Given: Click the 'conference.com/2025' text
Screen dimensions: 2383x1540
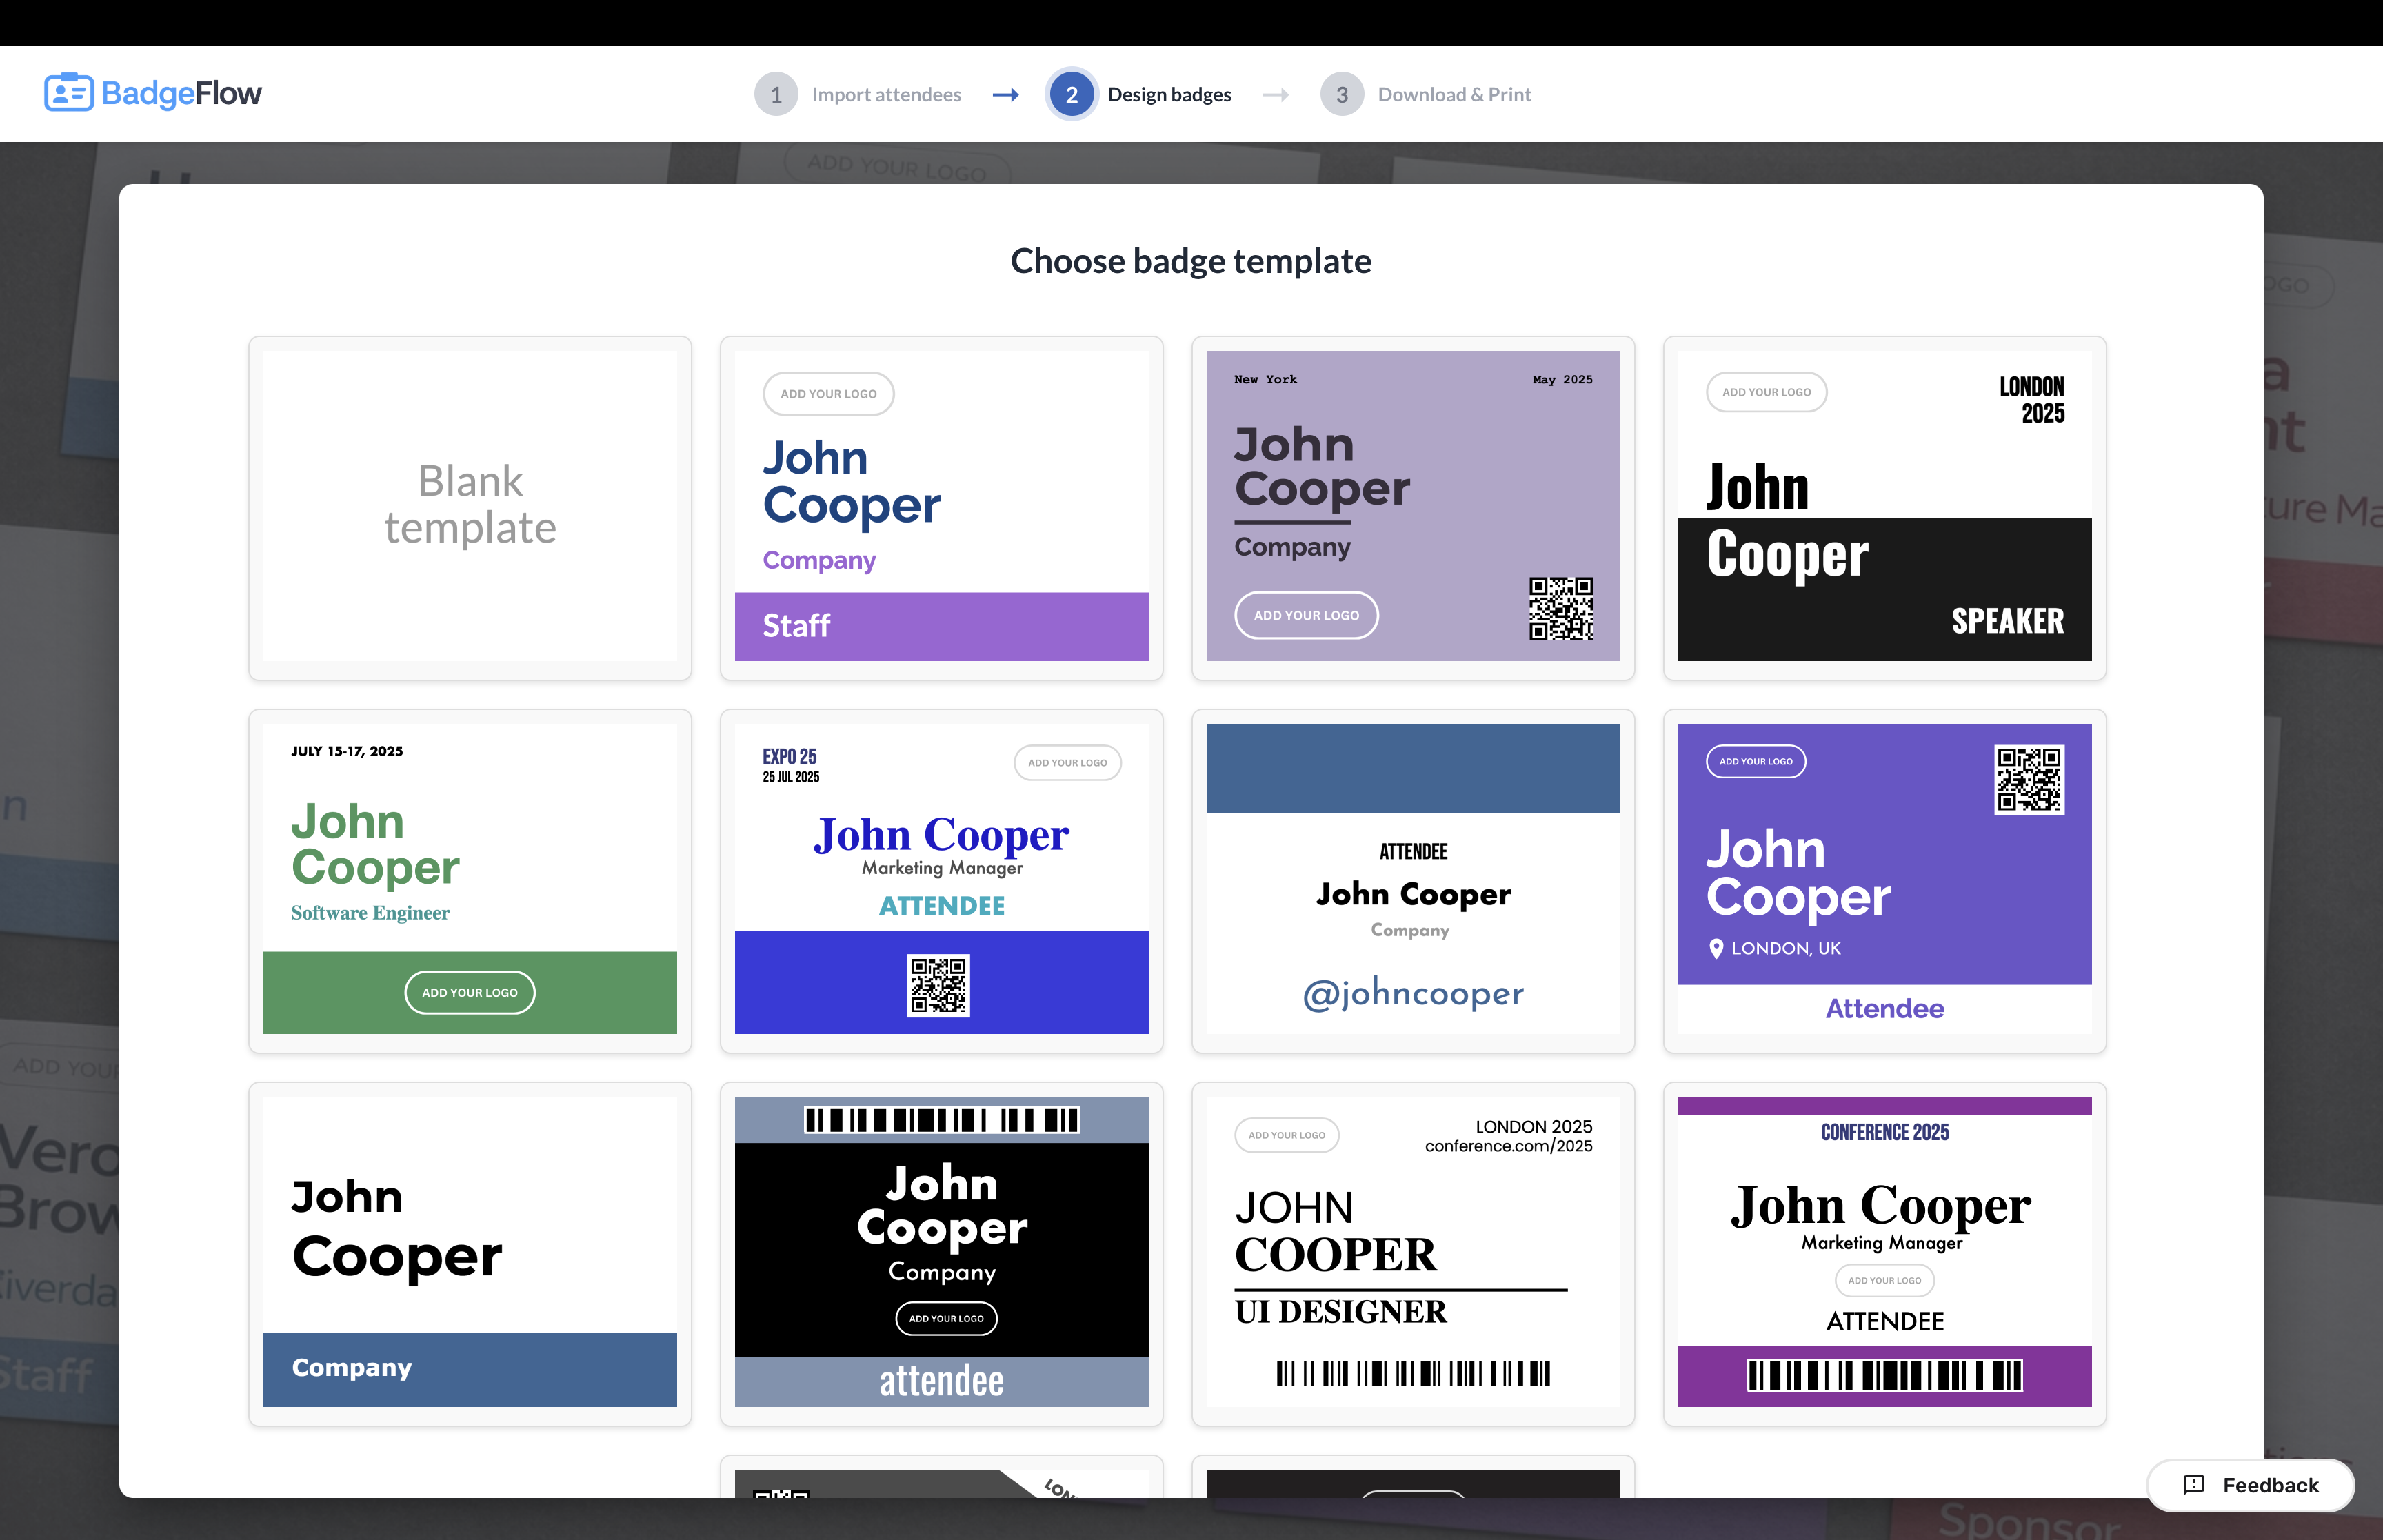Looking at the screenshot, I should (x=1508, y=1146).
